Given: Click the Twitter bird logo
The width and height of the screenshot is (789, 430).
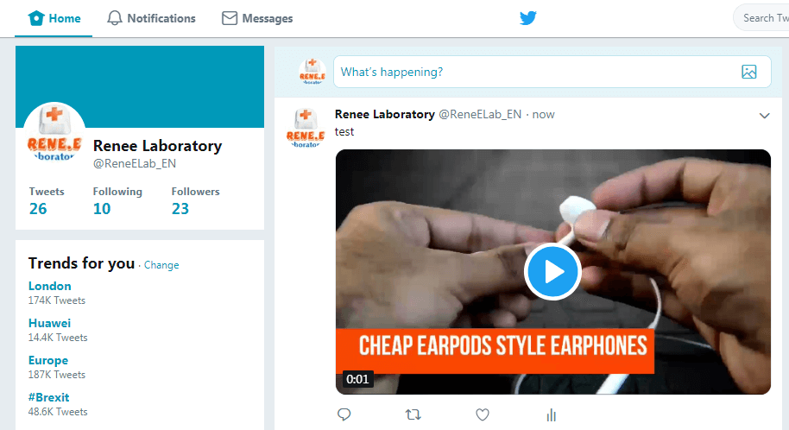Looking at the screenshot, I should point(528,18).
